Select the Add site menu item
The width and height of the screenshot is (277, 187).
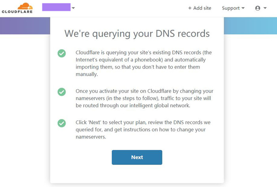(199, 8)
